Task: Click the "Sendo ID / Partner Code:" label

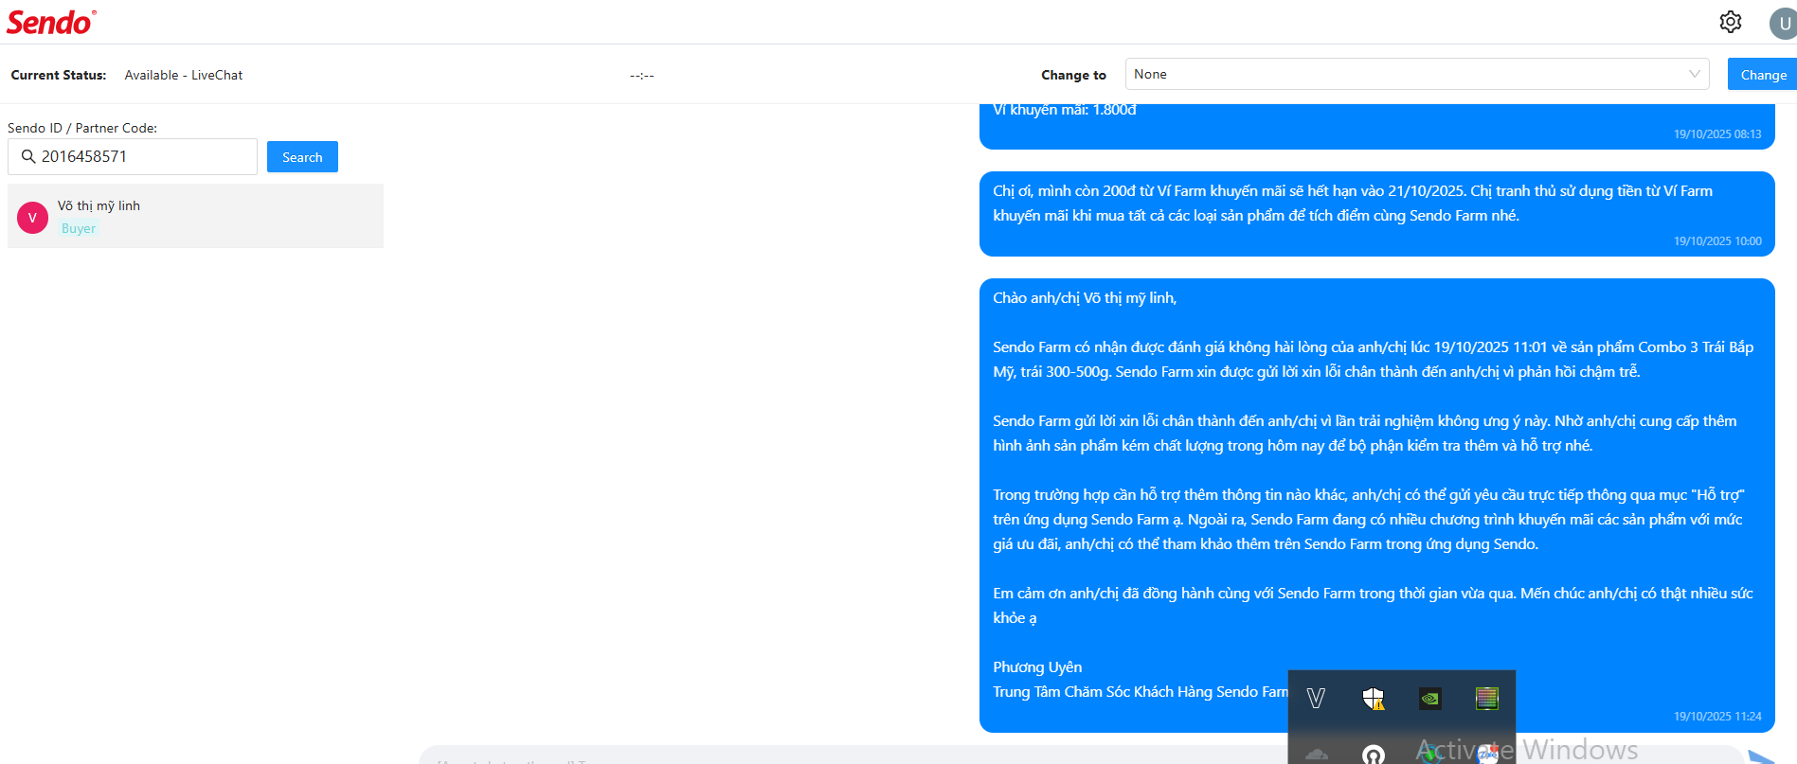Action: (x=82, y=128)
